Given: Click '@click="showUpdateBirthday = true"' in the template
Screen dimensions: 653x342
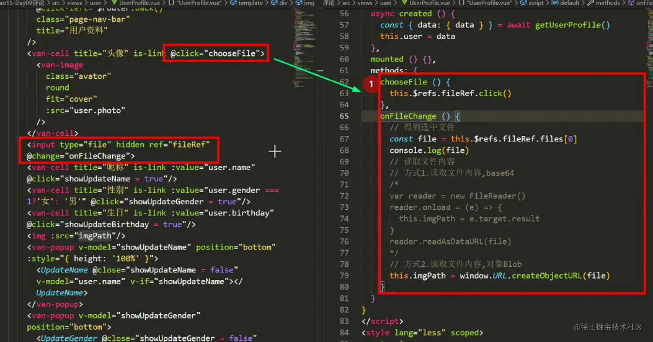Looking at the screenshot, I should pyautogui.click(x=105, y=224).
